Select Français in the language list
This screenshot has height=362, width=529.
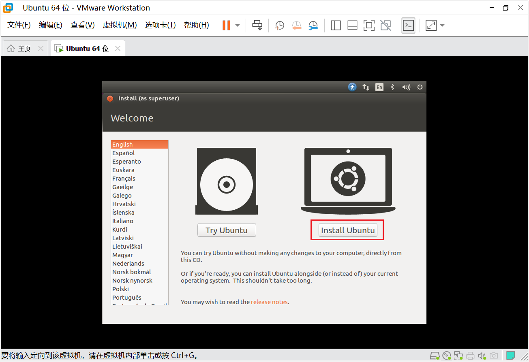139,179
